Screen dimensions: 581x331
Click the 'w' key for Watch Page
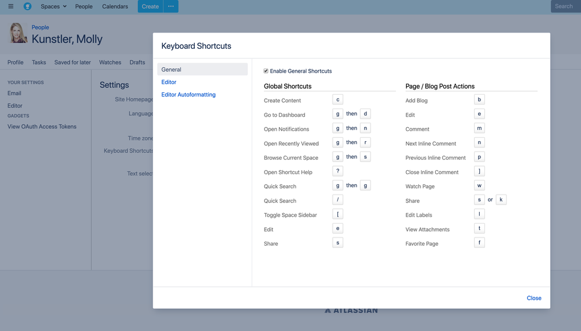479,185
